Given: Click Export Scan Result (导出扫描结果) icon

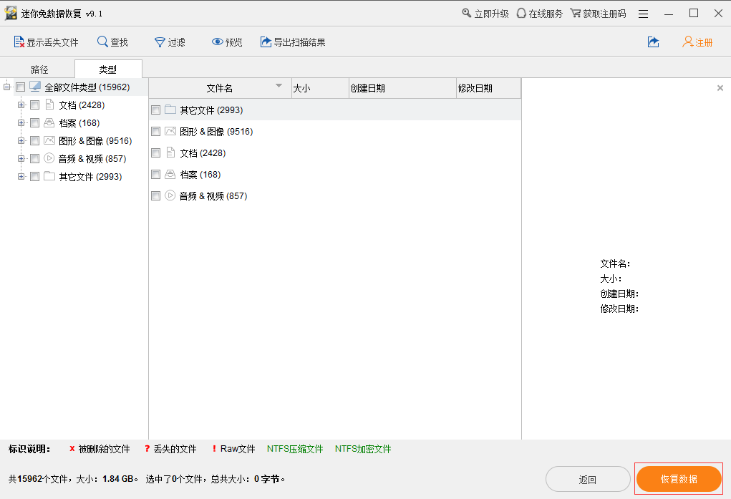Looking at the screenshot, I should (x=266, y=42).
